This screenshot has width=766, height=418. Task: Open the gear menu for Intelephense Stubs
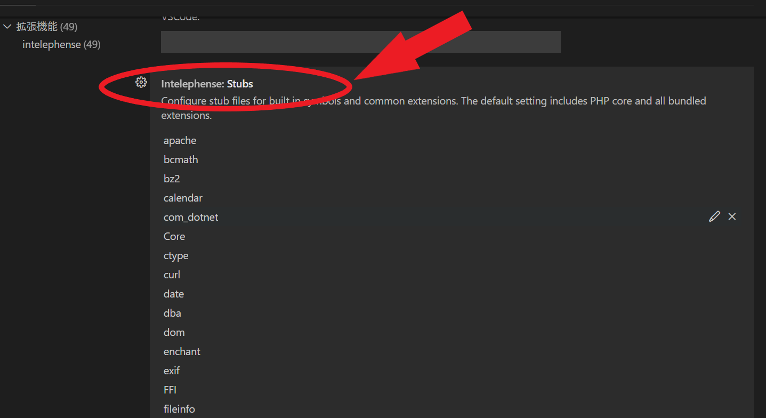pyautogui.click(x=141, y=82)
